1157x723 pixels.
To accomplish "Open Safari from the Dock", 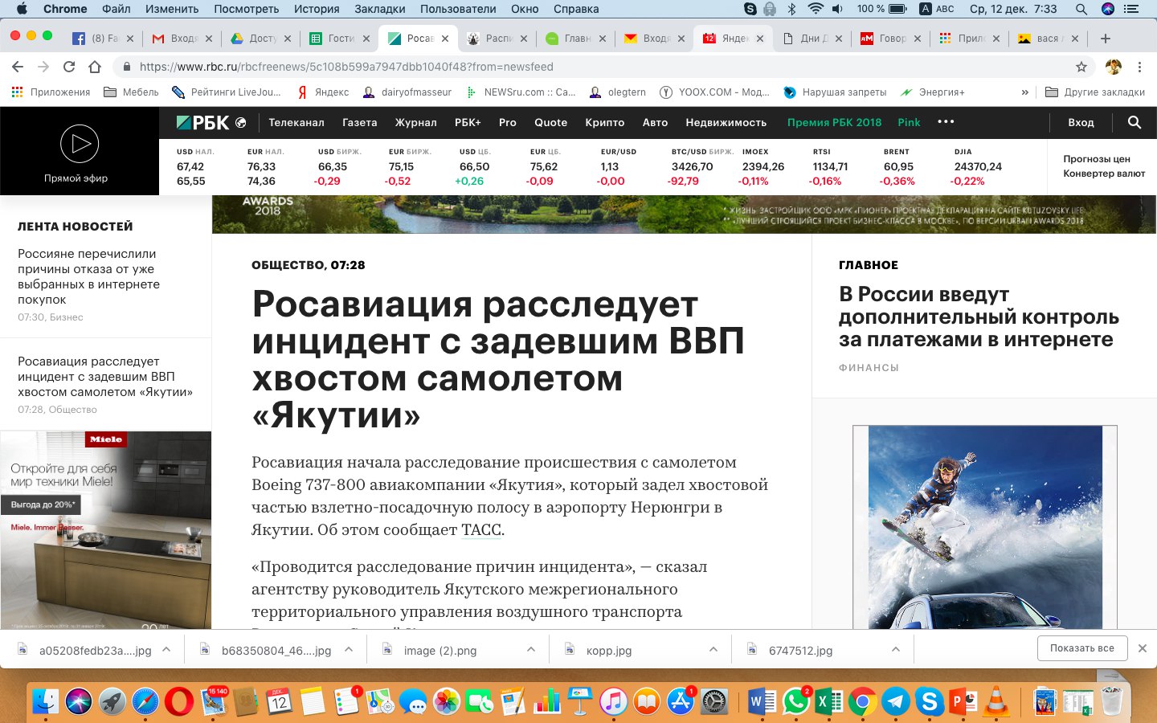I will [x=145, y=701].
